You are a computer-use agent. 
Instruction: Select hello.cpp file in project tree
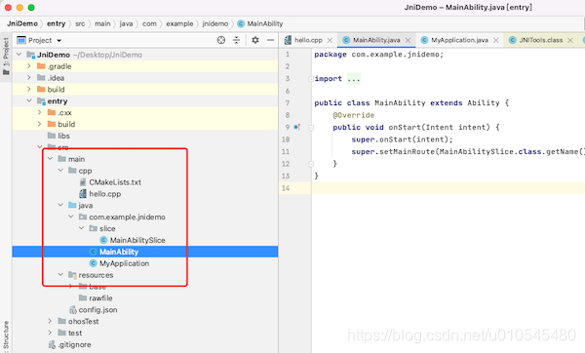tap(105, 194)
